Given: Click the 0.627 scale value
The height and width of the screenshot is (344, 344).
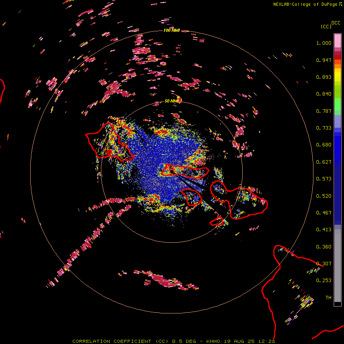Looking at the screenshot, I should pyautogui.click(x=324, y=162).
